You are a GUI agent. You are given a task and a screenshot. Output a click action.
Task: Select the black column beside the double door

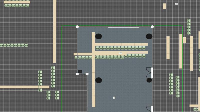(x=149, y=80)
